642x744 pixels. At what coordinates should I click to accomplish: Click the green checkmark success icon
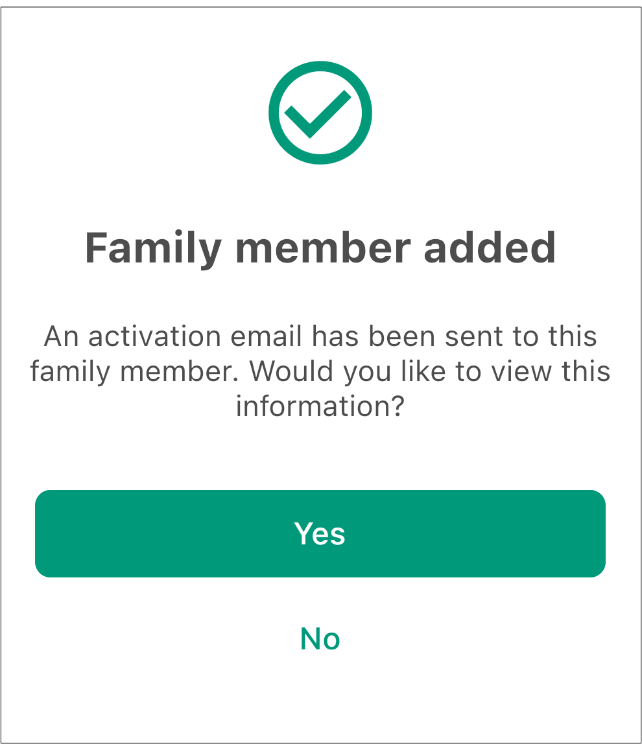pos(320,113)
